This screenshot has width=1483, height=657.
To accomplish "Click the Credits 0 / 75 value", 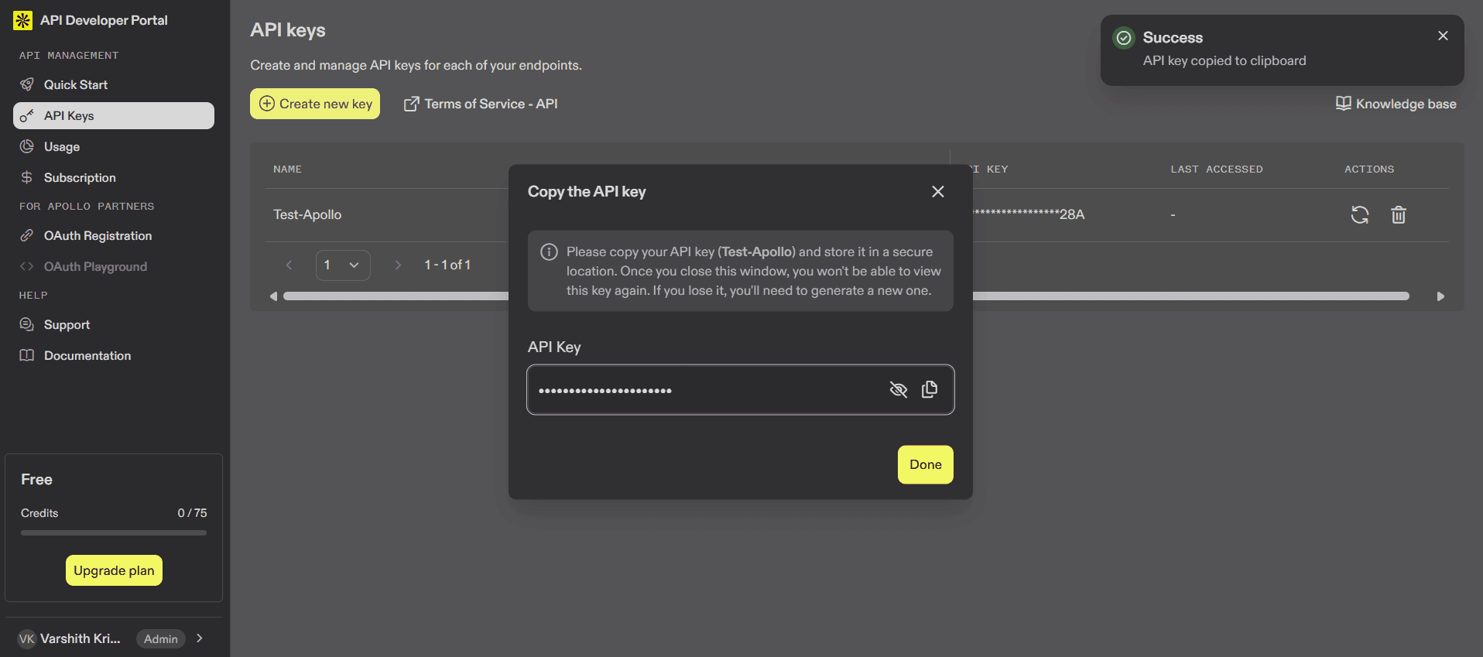I will click(192, 513).
